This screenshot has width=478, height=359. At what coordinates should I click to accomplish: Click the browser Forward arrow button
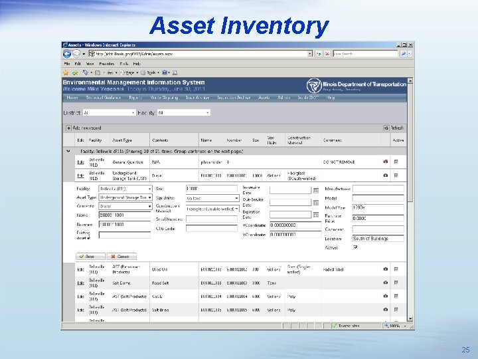point(76,54)
